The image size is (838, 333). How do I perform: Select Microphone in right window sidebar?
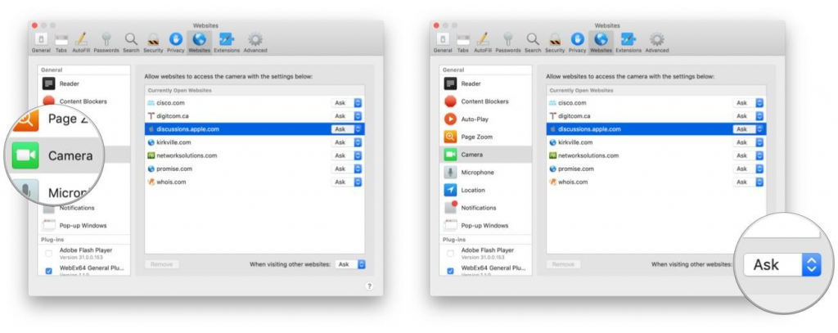click(485, 172)
